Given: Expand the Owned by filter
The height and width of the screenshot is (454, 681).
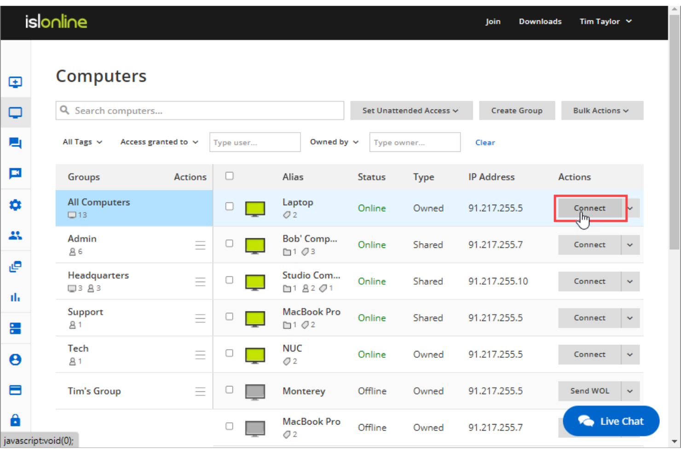Looking at the screenshot, I should pos(334,142).
